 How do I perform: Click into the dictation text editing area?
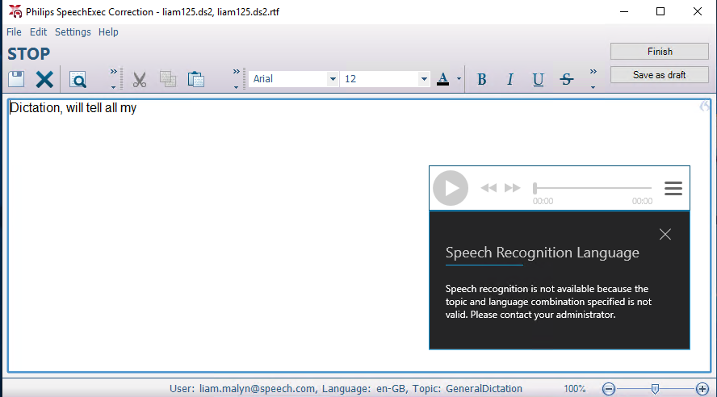(x=359, y=236)
